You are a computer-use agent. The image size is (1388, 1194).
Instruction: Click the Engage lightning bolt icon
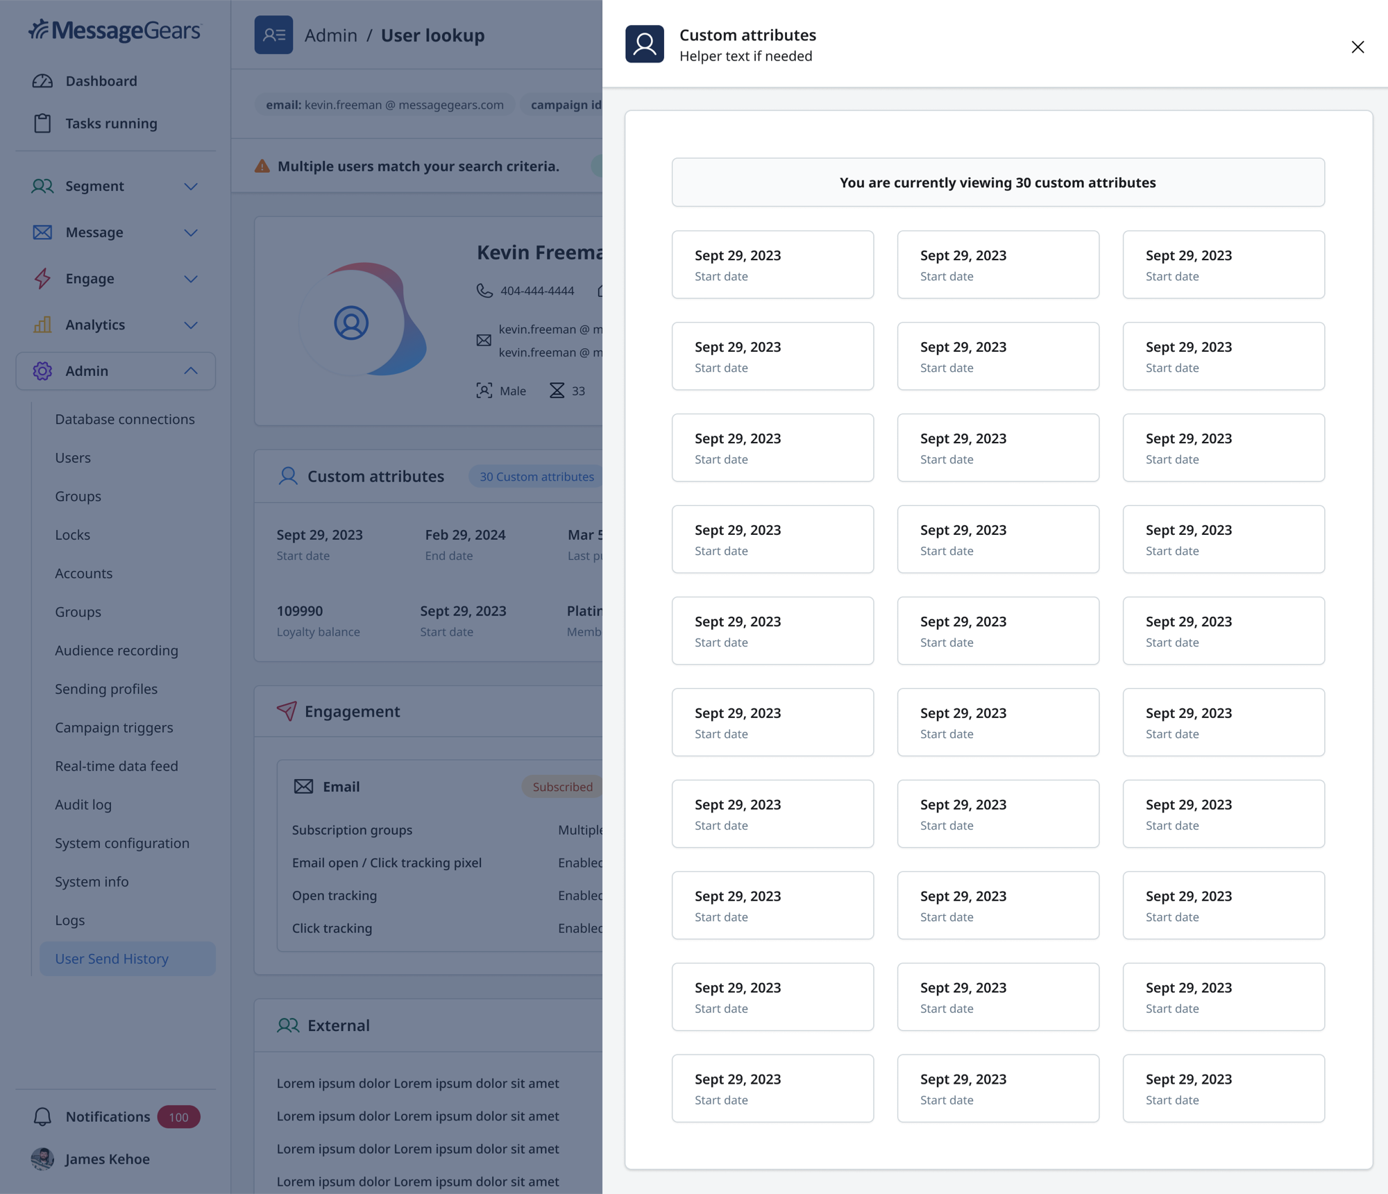[x=42, y=278]
